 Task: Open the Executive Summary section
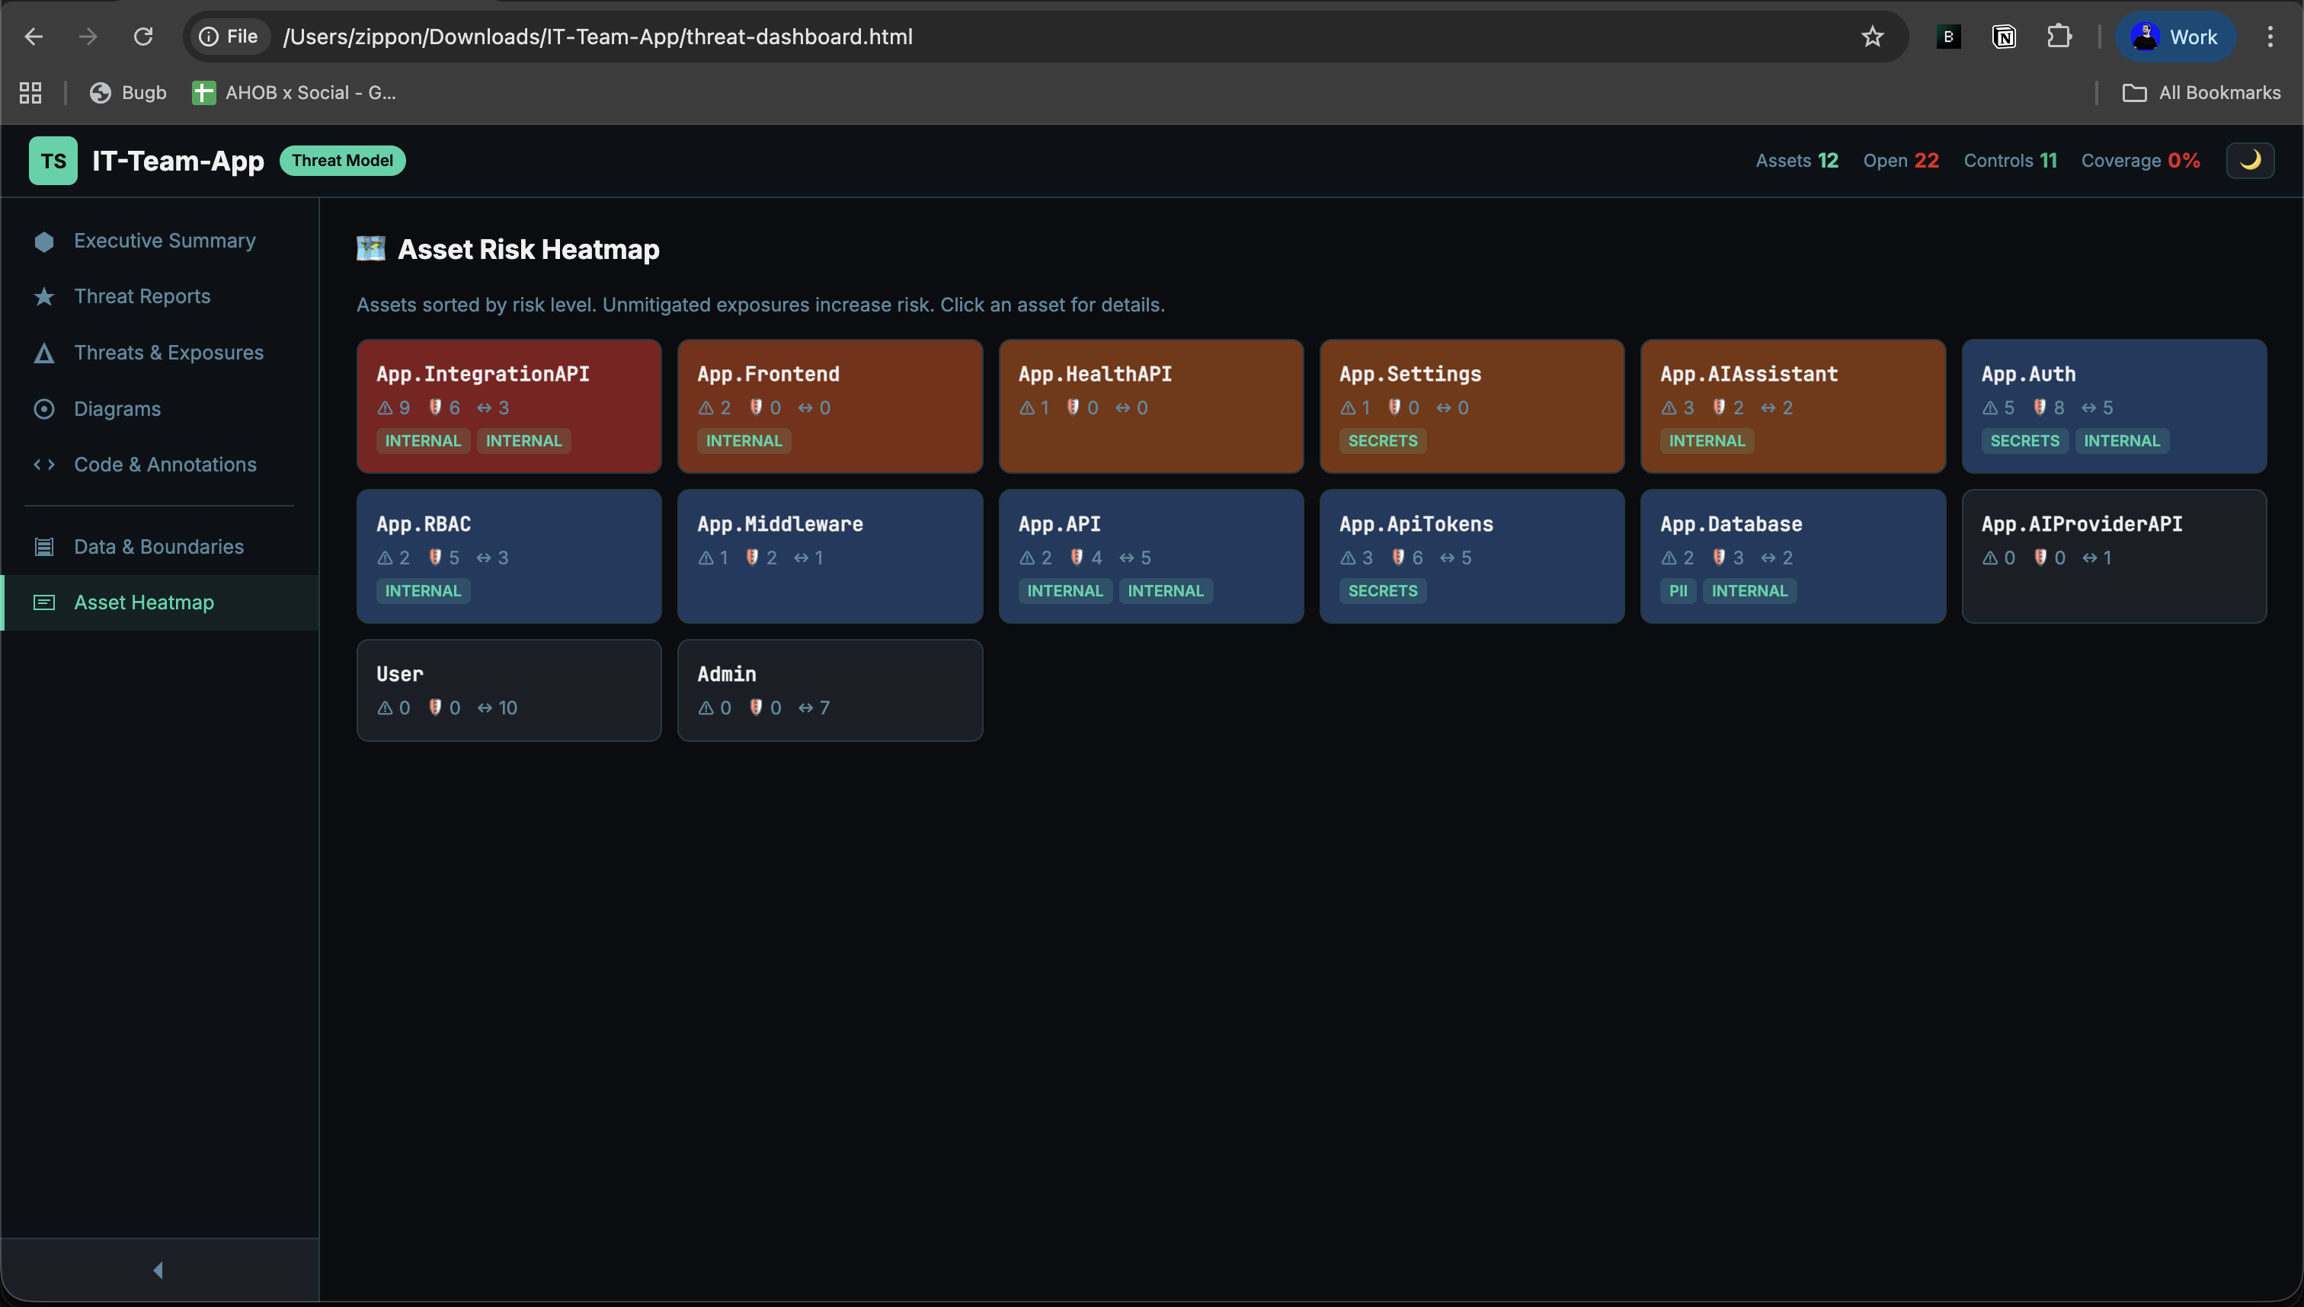[x=165, y=241]
